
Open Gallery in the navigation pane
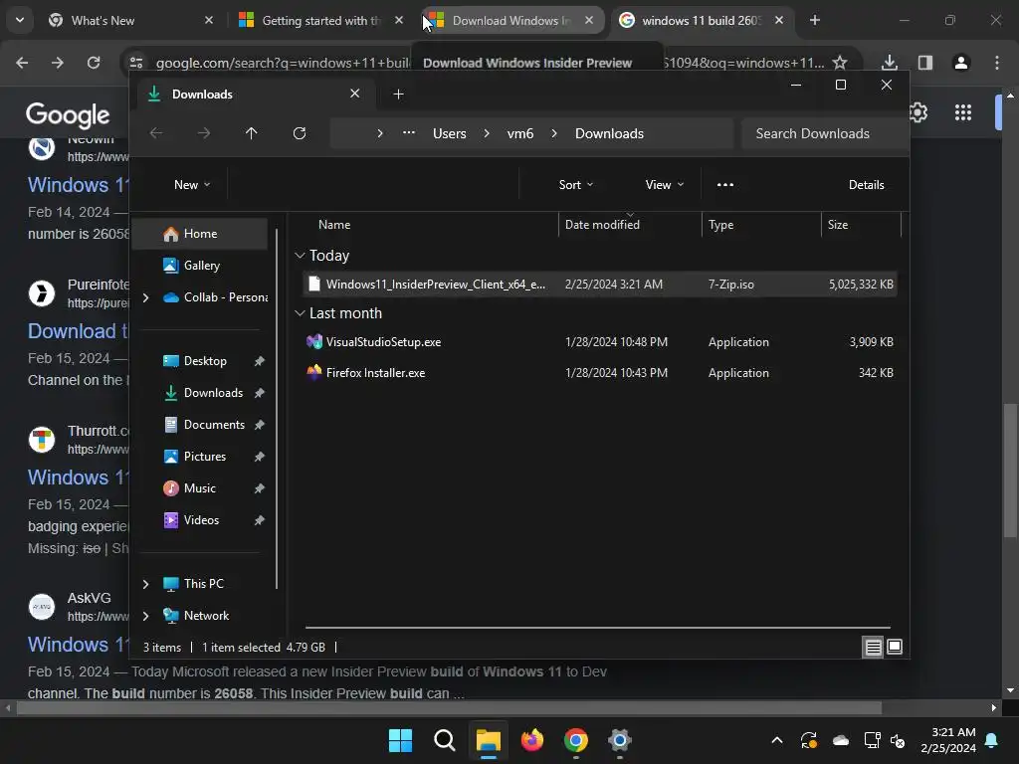pyautogui.click(x=200, y=265)
